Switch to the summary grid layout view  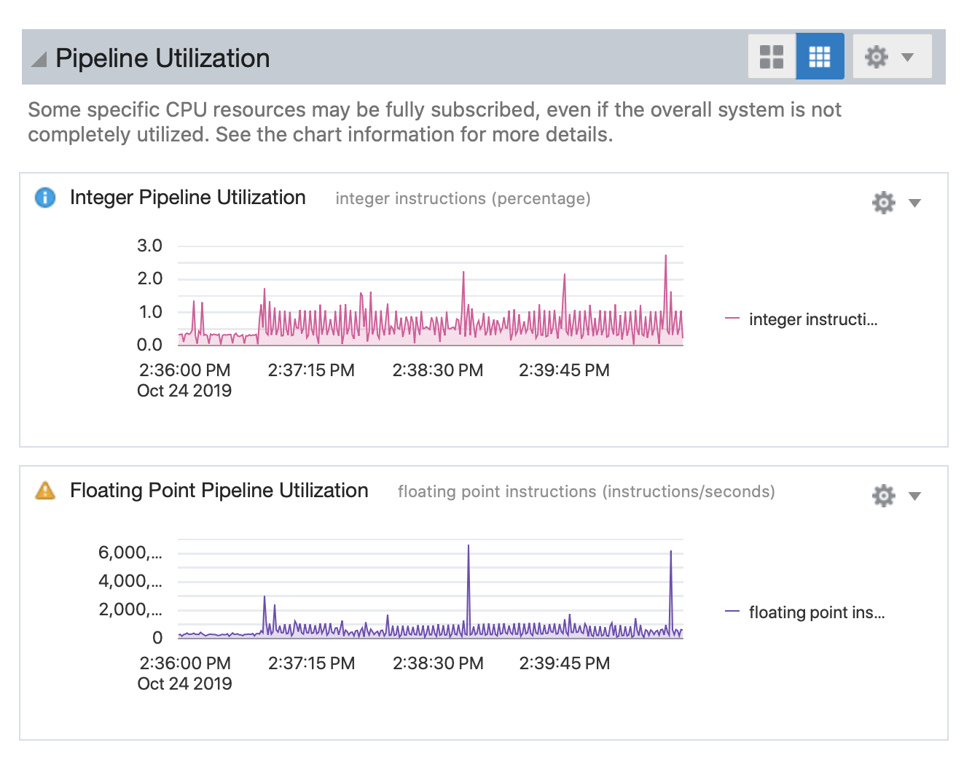(771, 55)
